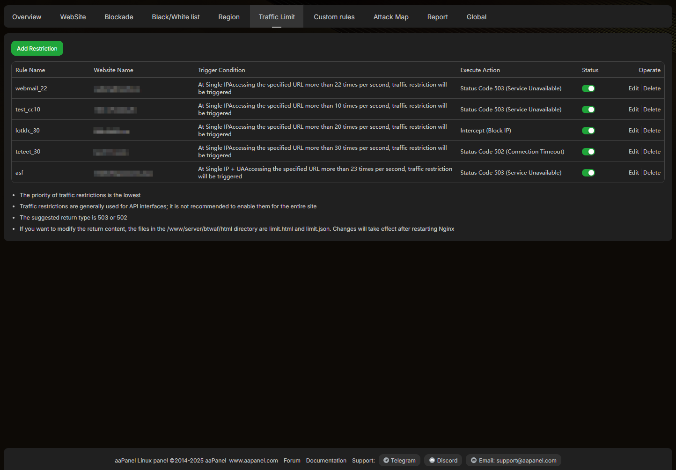Delete the asf traffic rule
The image size is (676, 470).
pyautogui.click(x=652, y=173)
